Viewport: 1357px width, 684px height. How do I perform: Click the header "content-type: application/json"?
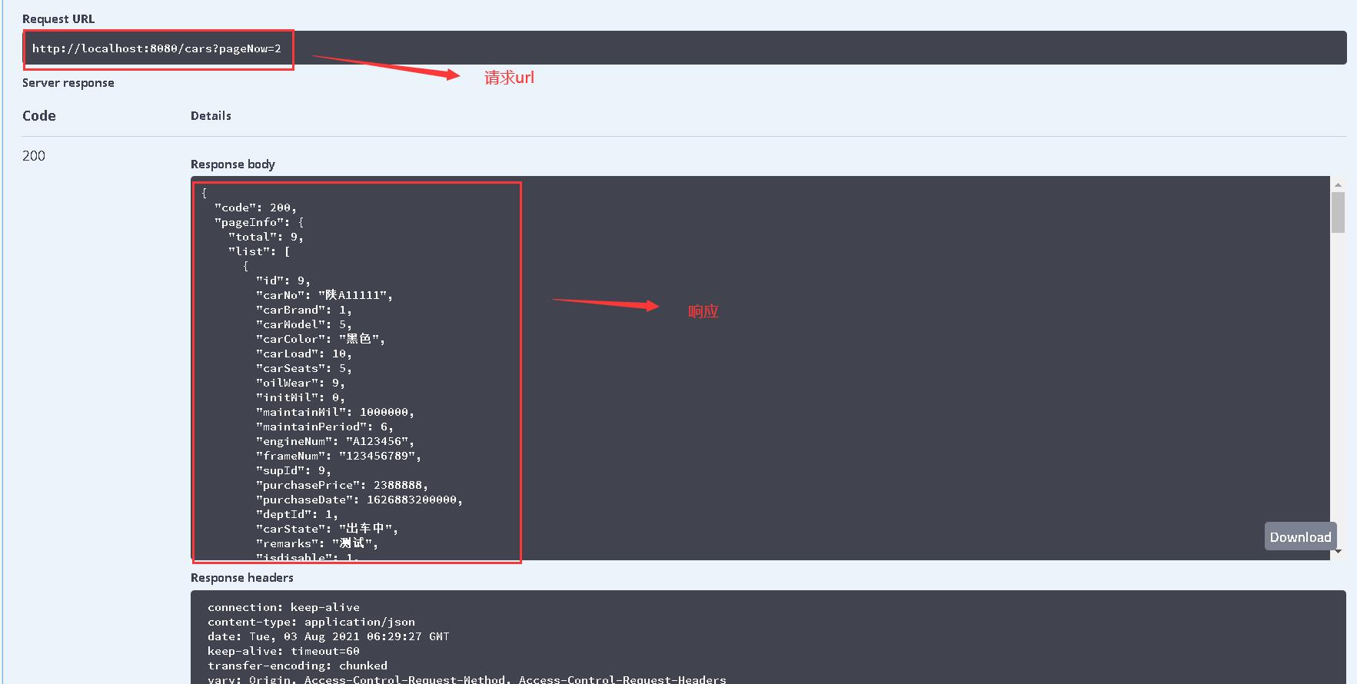click(311, 622)
